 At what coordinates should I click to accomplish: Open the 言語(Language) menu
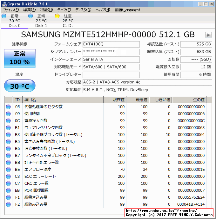pos(127,10)
